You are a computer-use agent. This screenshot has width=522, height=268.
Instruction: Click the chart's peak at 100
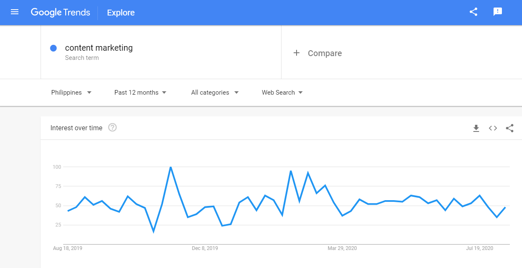pos(170,167)
